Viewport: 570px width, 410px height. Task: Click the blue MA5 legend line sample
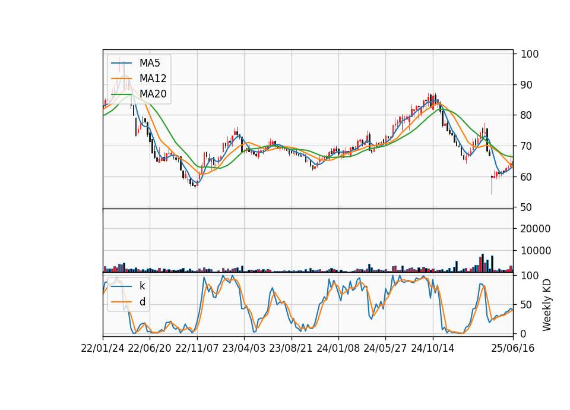[121, 64]
